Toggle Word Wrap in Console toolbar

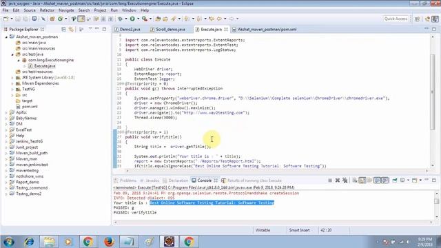tap(370, 180)
